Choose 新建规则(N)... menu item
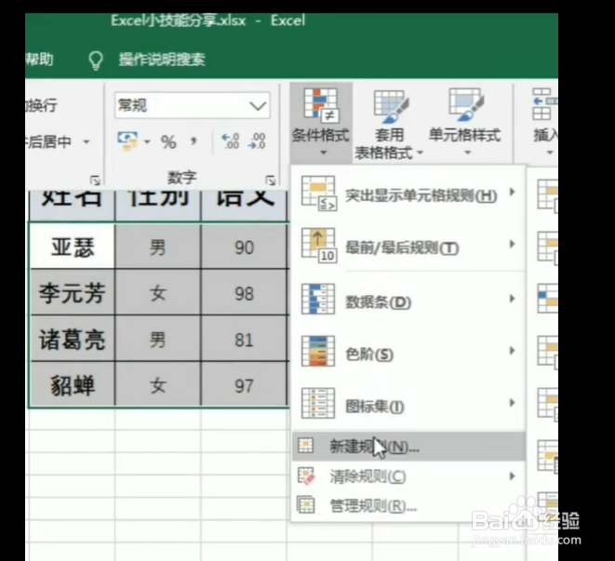Viewport: 615px width, 561px height. pos(408,446)
